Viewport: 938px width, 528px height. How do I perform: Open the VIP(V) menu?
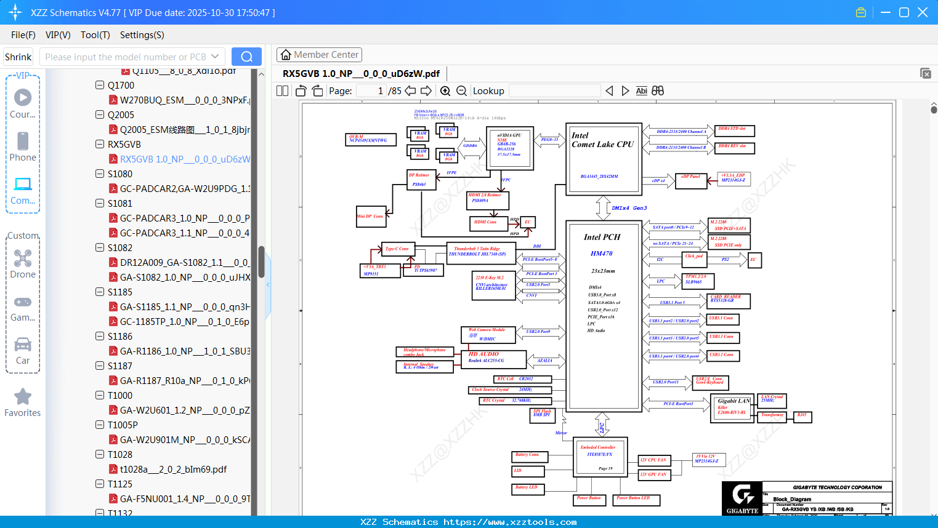coord(58,35)
